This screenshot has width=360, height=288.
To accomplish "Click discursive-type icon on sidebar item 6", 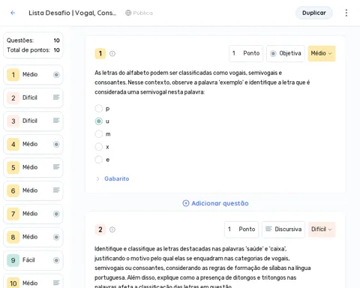I will (56, 190).
